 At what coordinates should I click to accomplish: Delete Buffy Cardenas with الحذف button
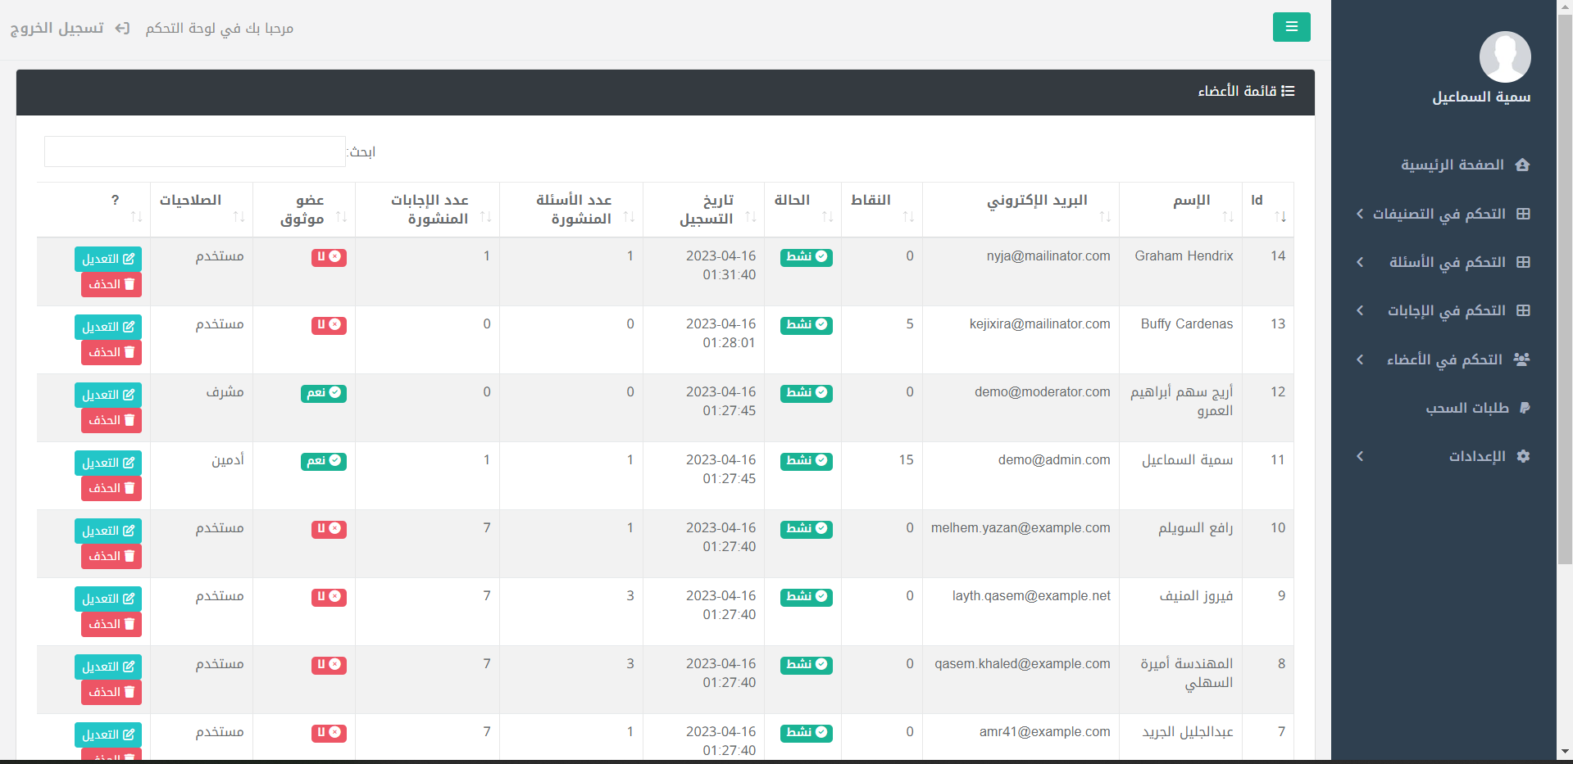pyautogui.click(x=111, y=352)
